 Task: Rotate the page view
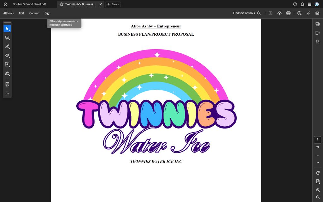(x=318, y=173)
